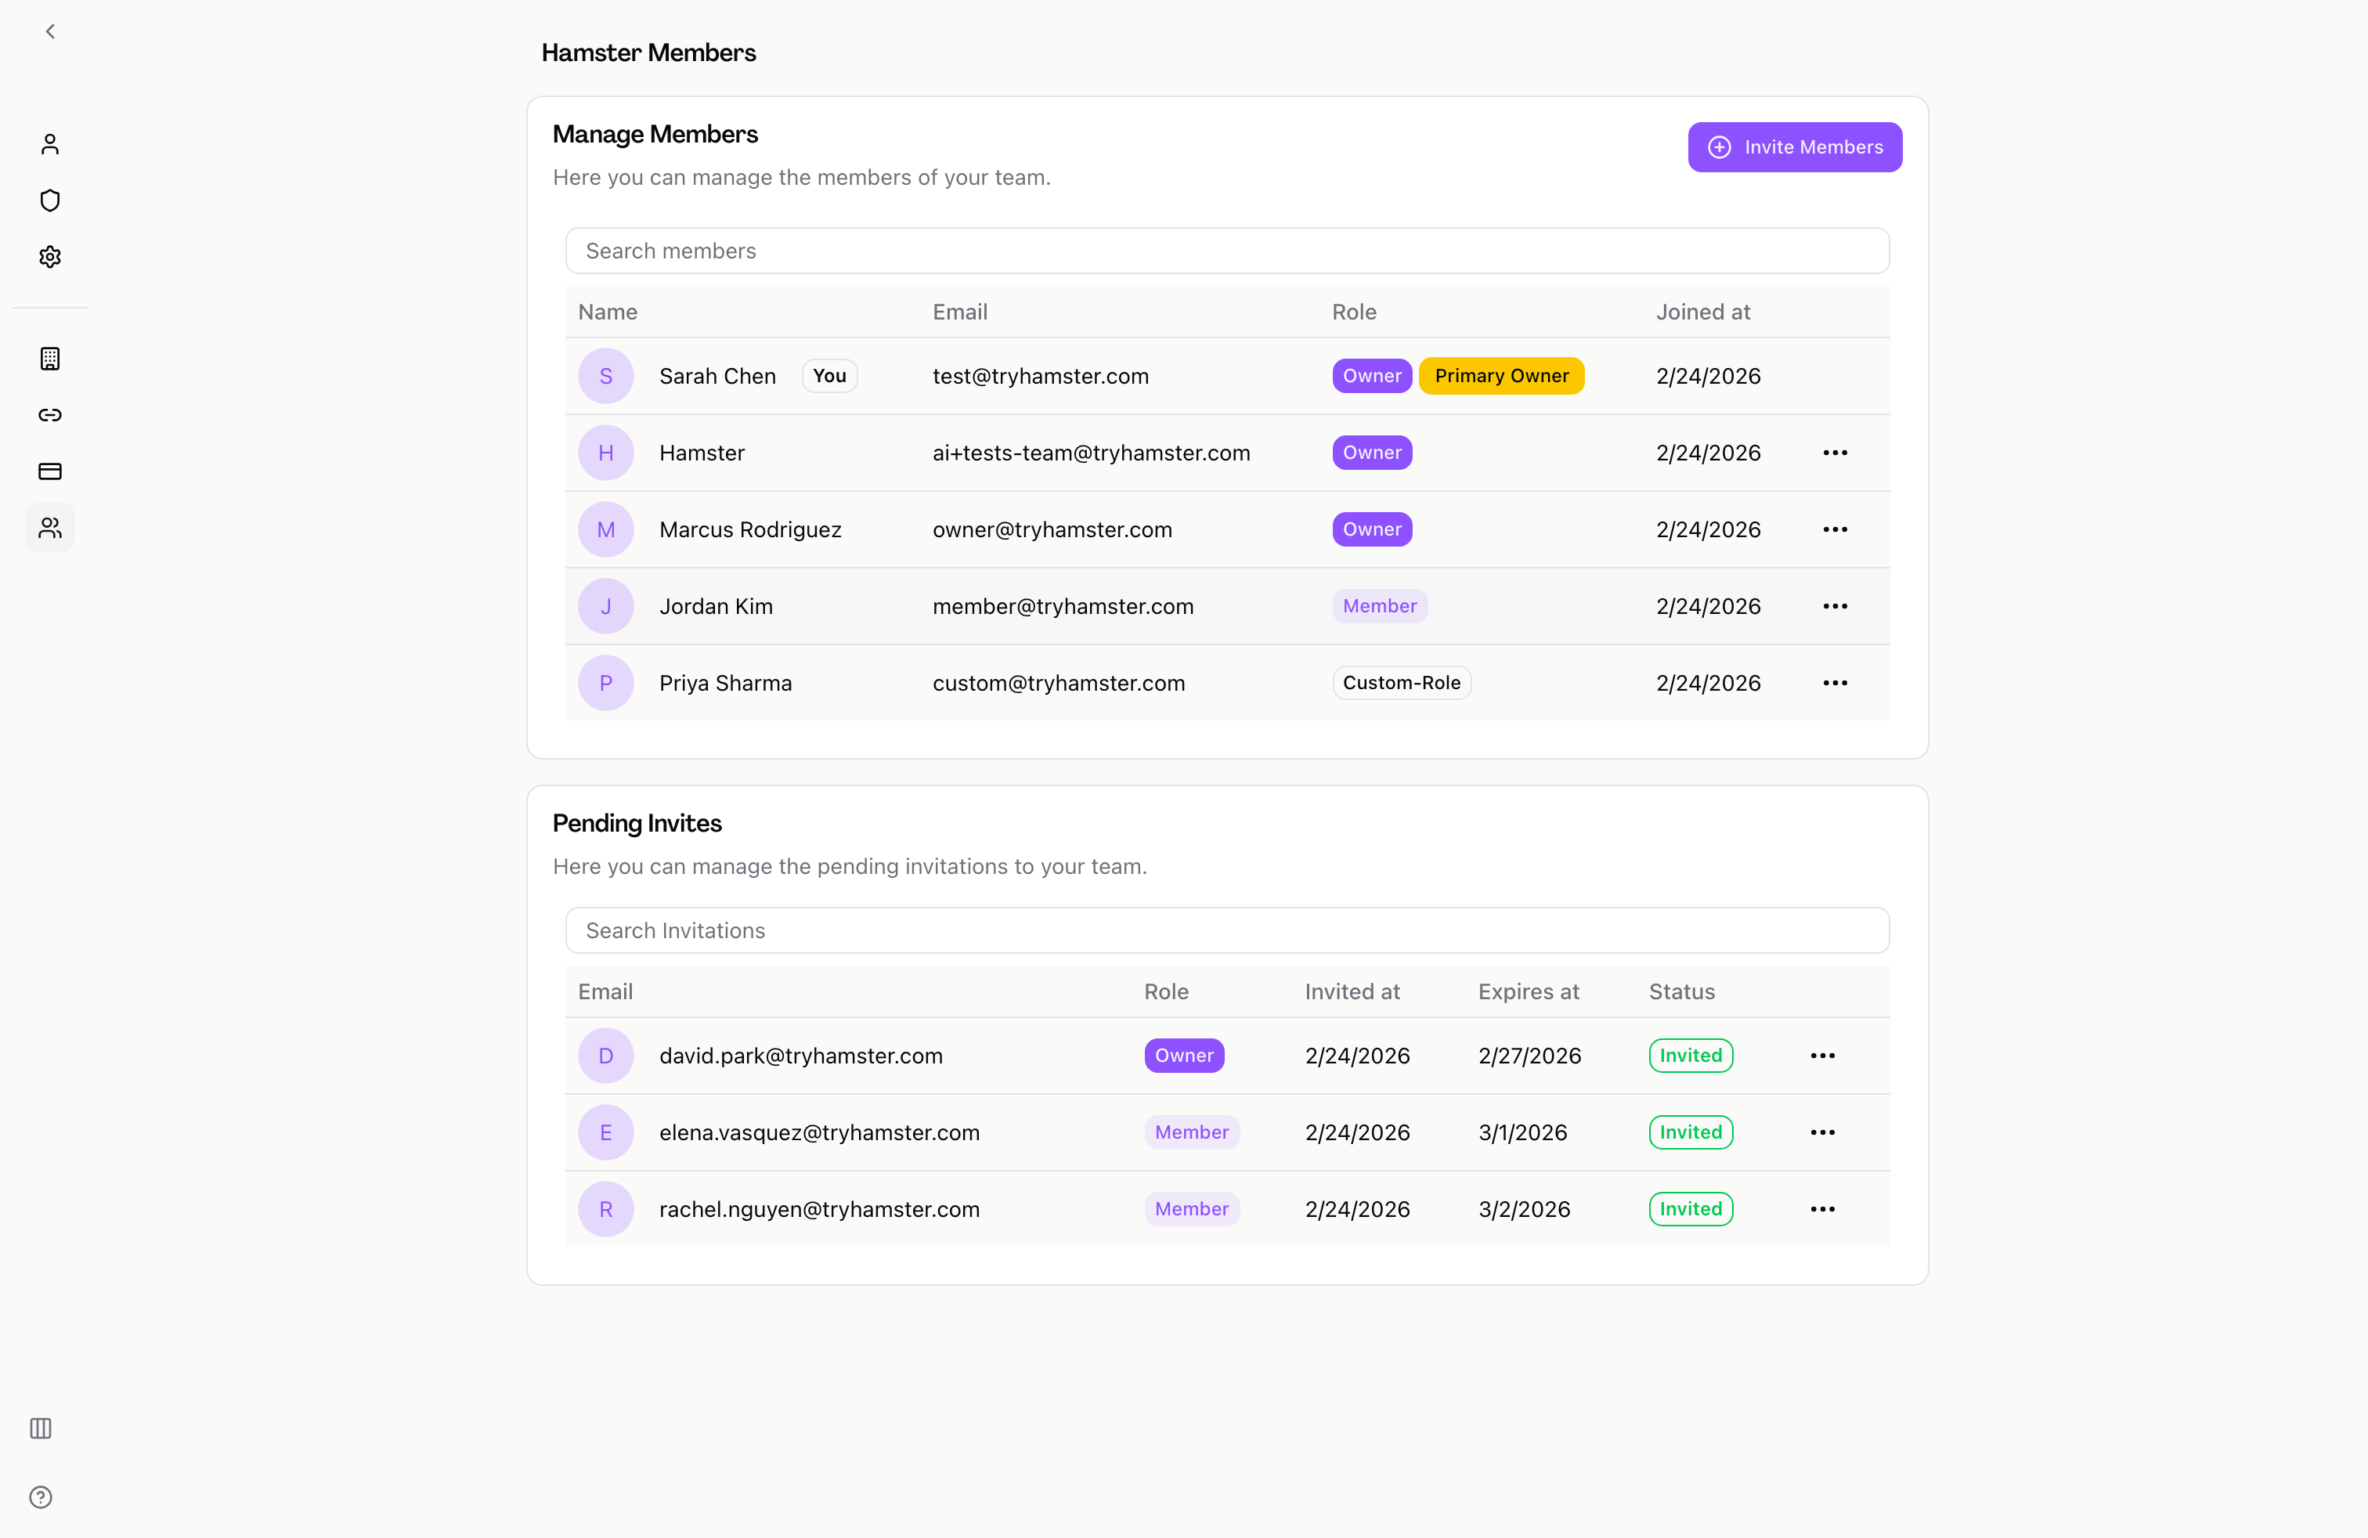Screen dimensions: 2368x1538
Task: Select the link icon in the sidebar
Action: pyautogui.click(x=50, y=416)
